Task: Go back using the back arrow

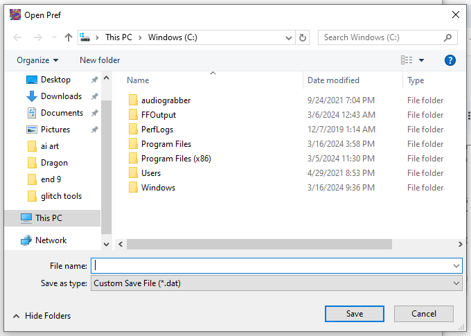Action: 17,37
